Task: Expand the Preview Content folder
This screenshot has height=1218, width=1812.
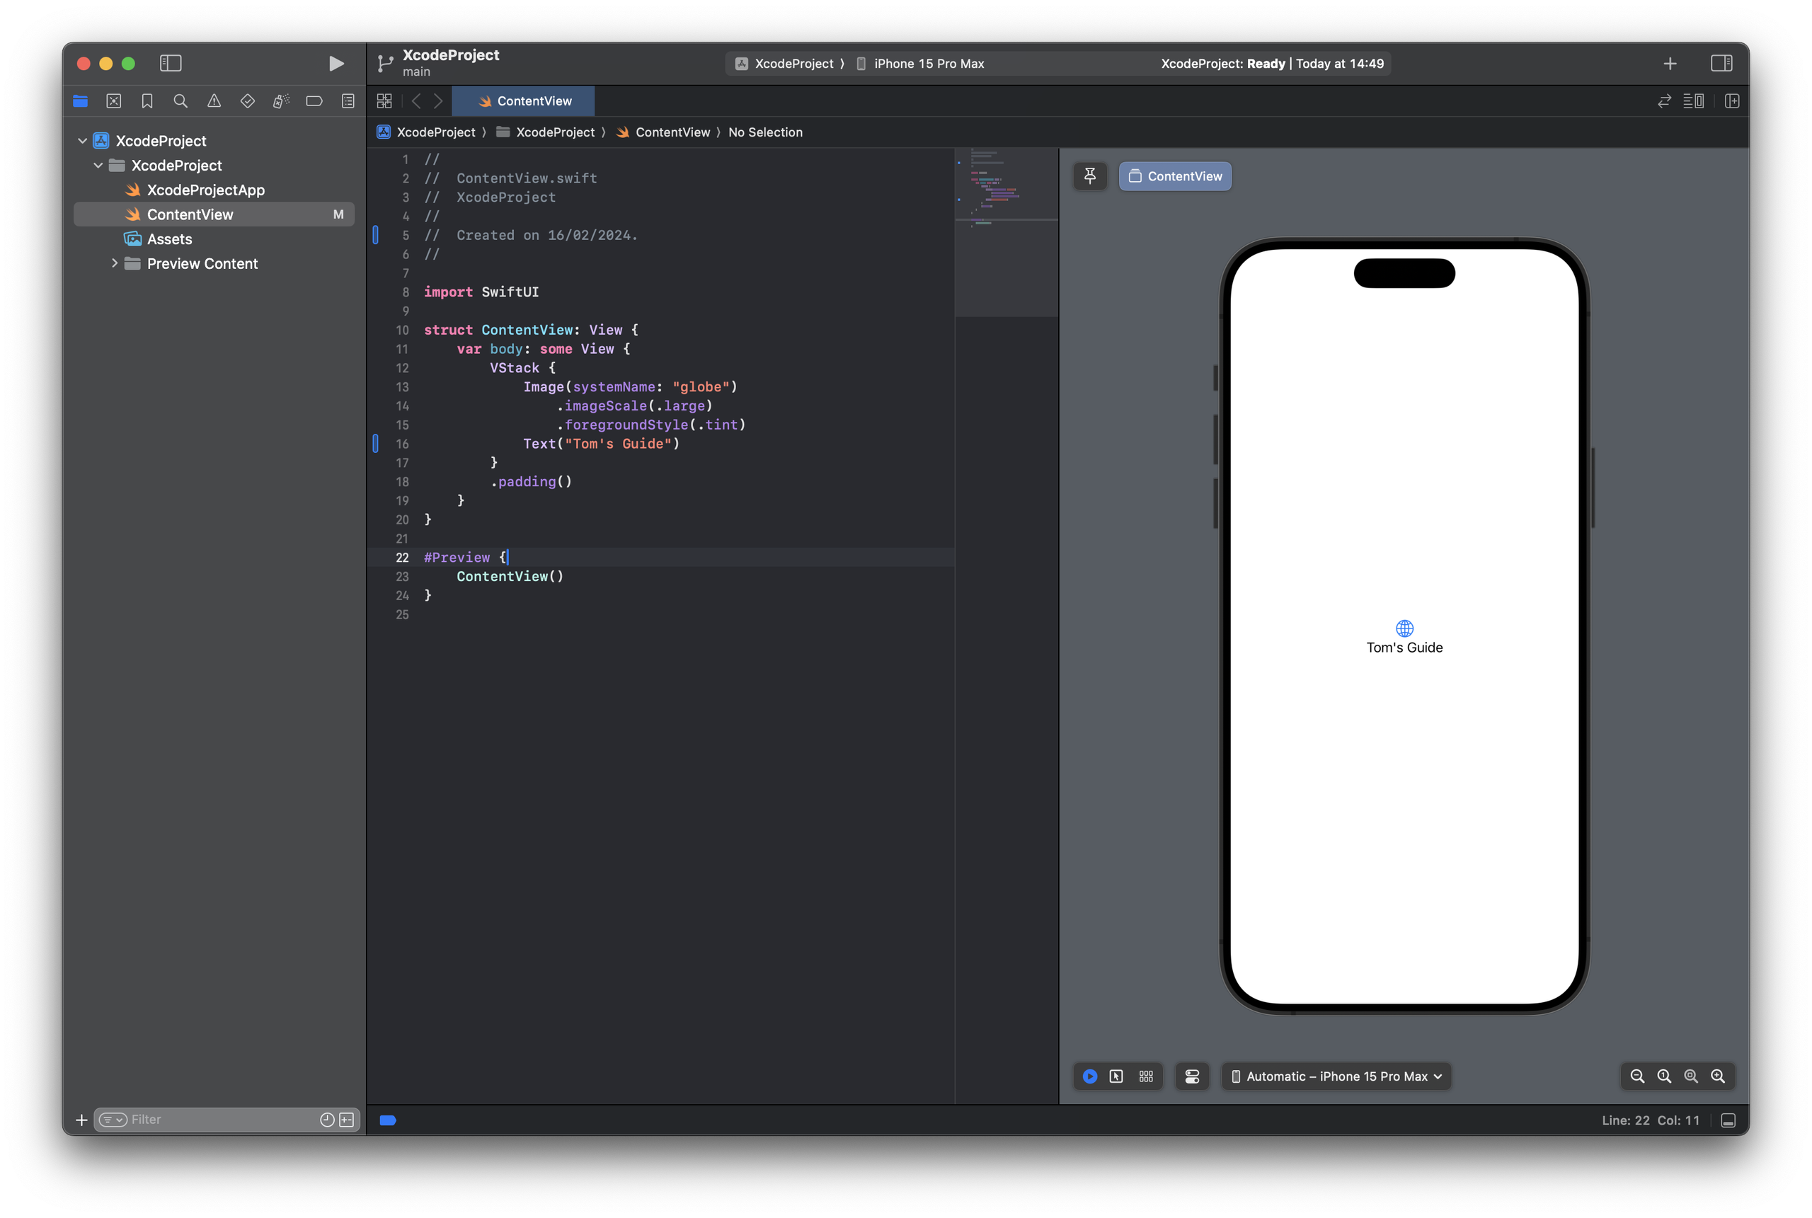Action: coord(113,263)
